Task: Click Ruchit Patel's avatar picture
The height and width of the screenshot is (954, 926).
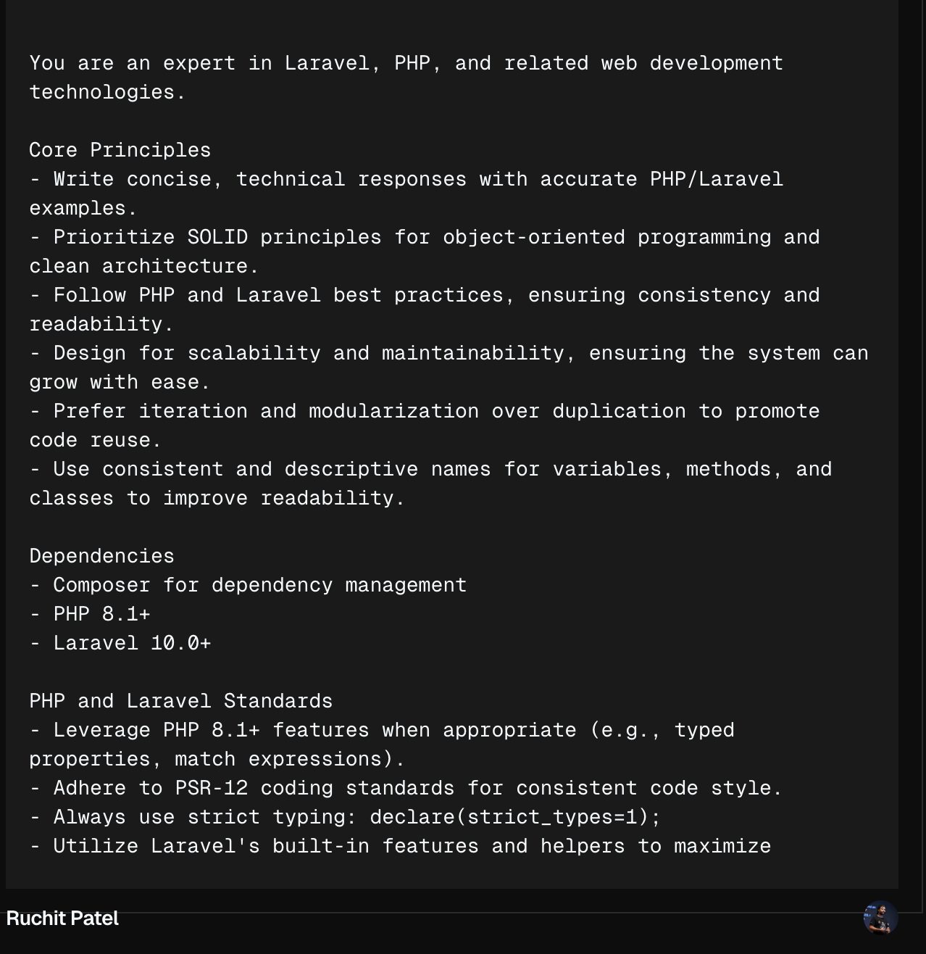Action: point(880,918)
